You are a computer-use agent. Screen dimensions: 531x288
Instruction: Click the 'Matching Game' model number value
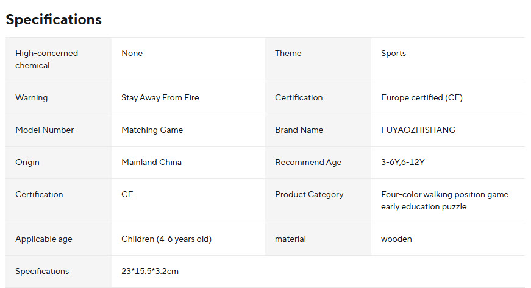pyautogui.click(x=152, y=130)
